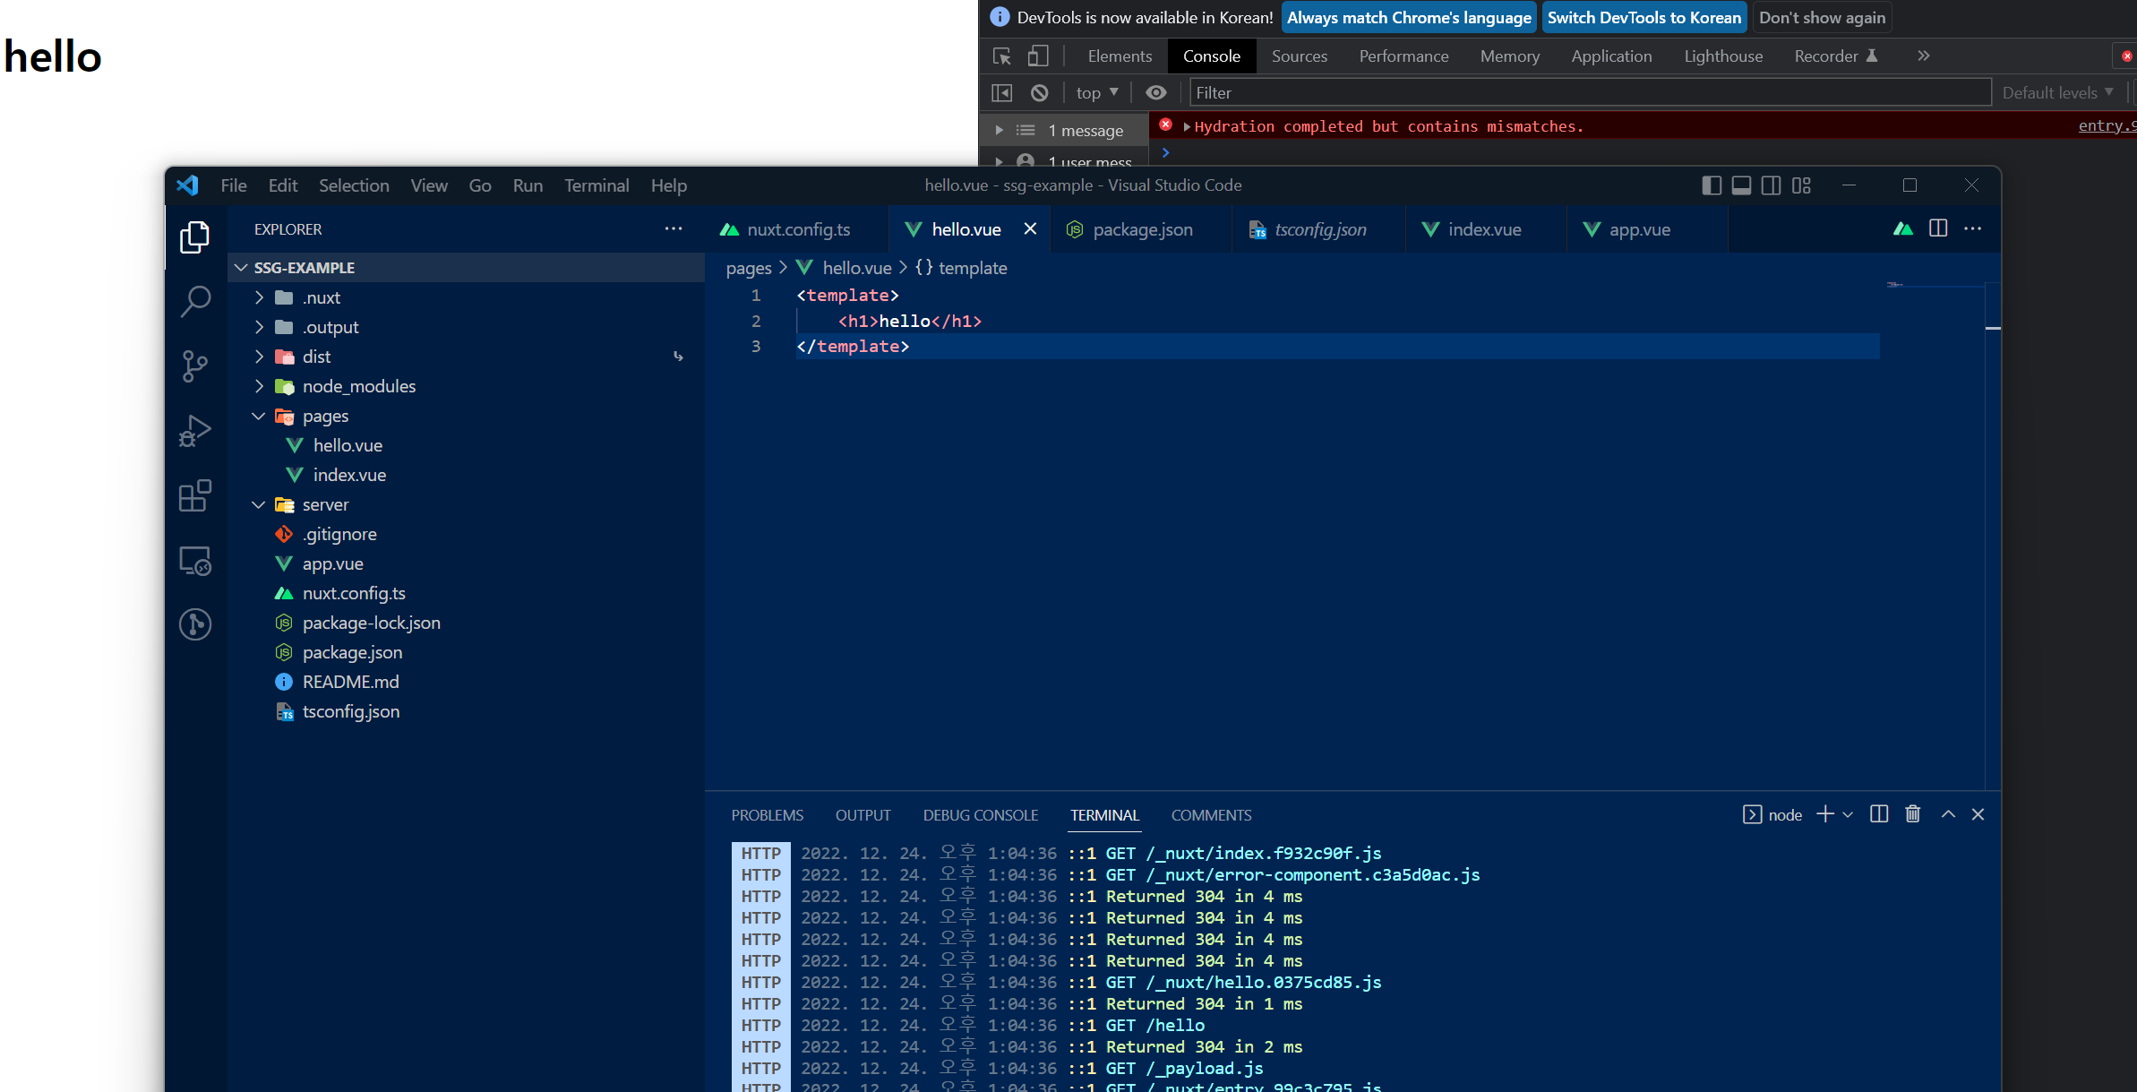Toggle the live expression eye icon in DevTools
The width and height of the screenshot is (2137, 1092).
click(1156, 93)
